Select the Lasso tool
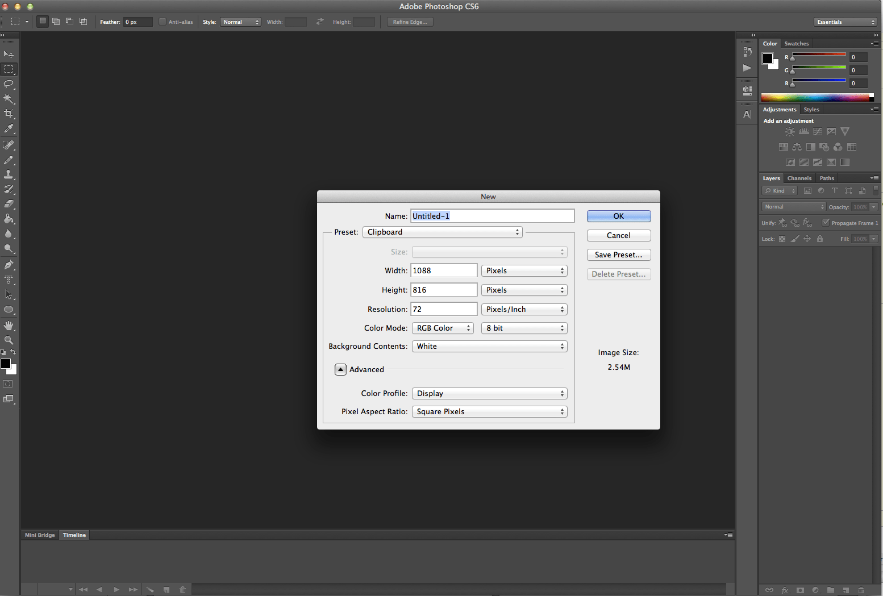 click(x=9, y=84)
